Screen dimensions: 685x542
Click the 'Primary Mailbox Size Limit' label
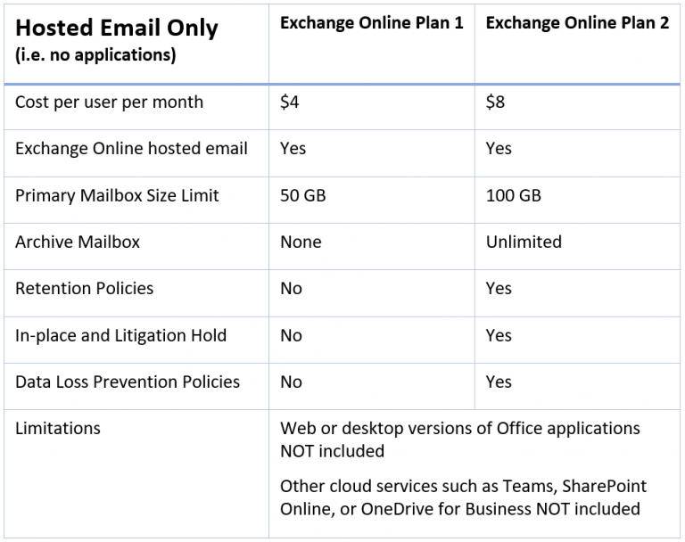117,195
